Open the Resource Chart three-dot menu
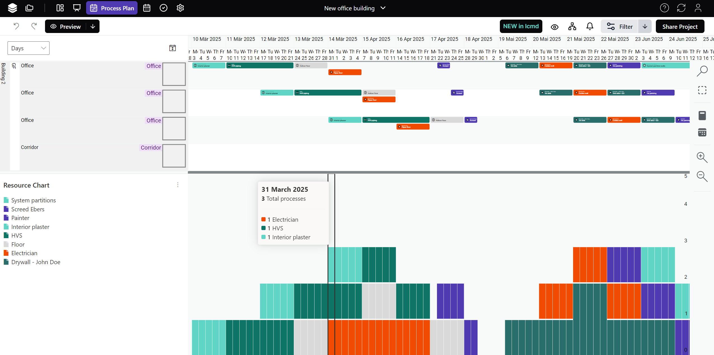 (x=178, y=185)
